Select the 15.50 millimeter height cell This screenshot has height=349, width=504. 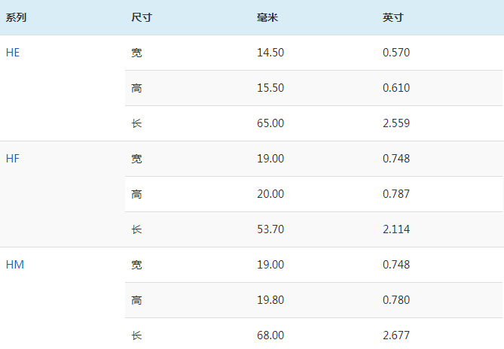click(270, 88)
